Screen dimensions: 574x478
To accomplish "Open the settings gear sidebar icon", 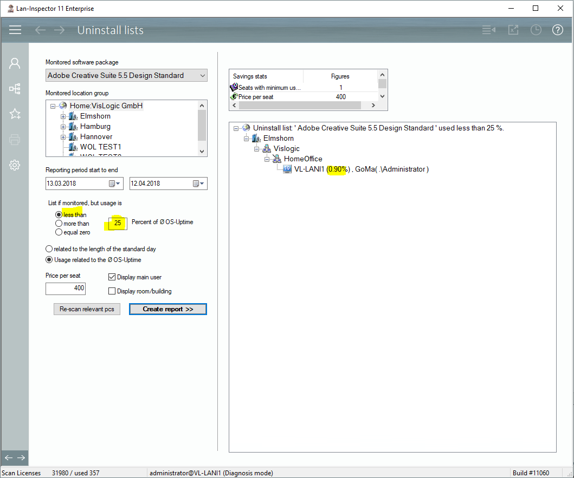I will click(x=15, y=165).
